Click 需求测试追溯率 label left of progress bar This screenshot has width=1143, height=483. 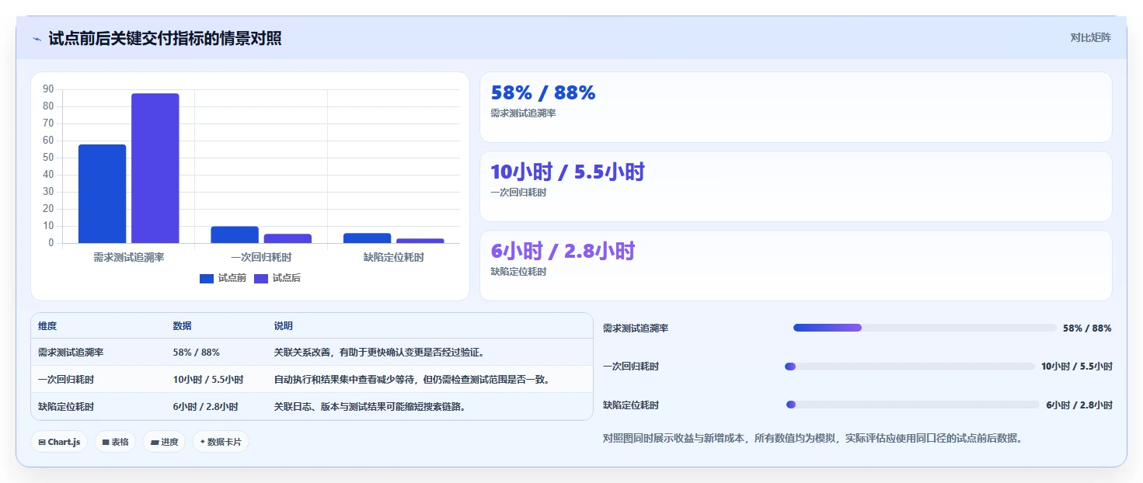pos(636,328)
